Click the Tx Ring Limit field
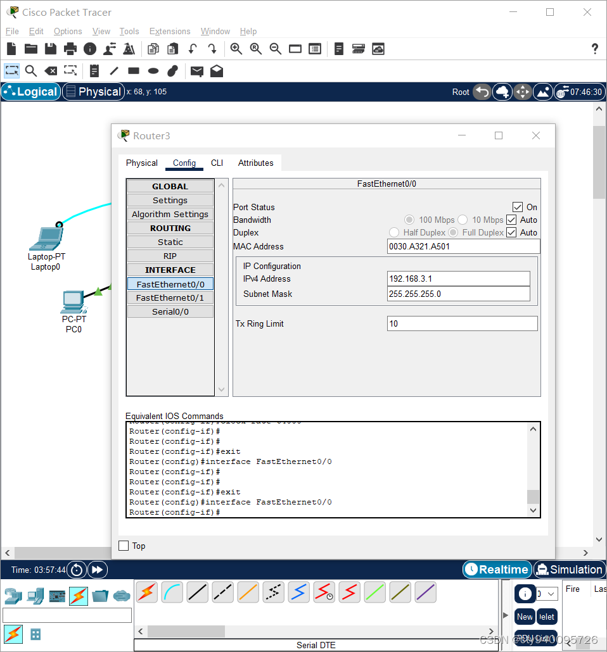This screenshot has width=607, height=652. (x=462, y=323)
